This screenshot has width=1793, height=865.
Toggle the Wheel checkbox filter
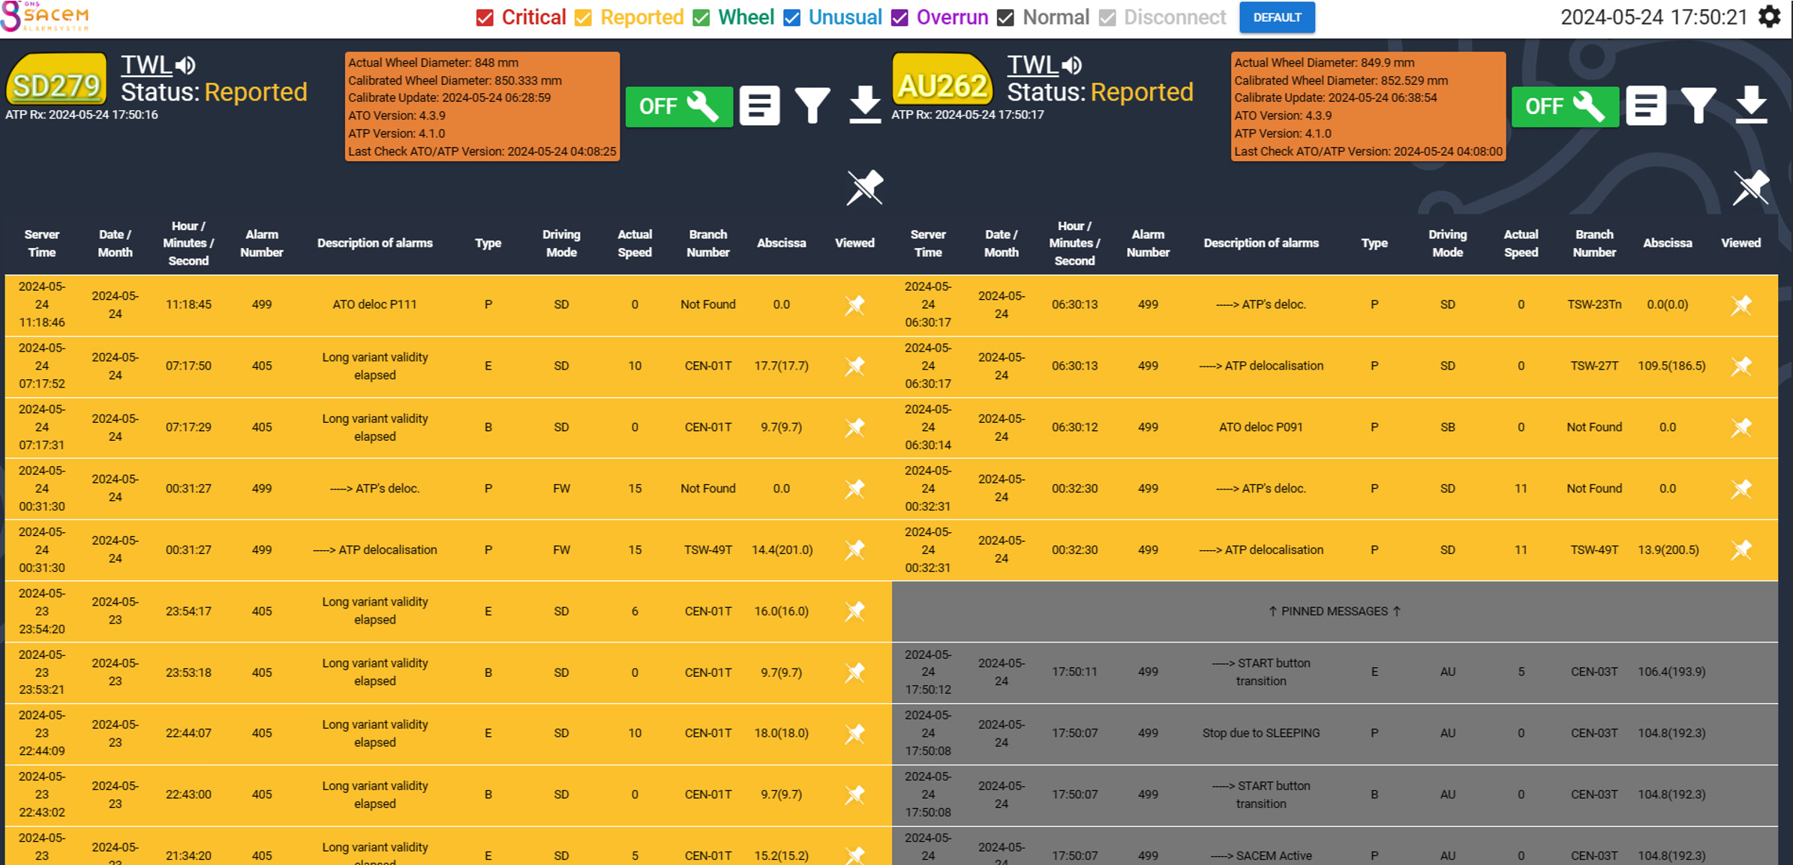pyautogui.click(x=701, y=18)
